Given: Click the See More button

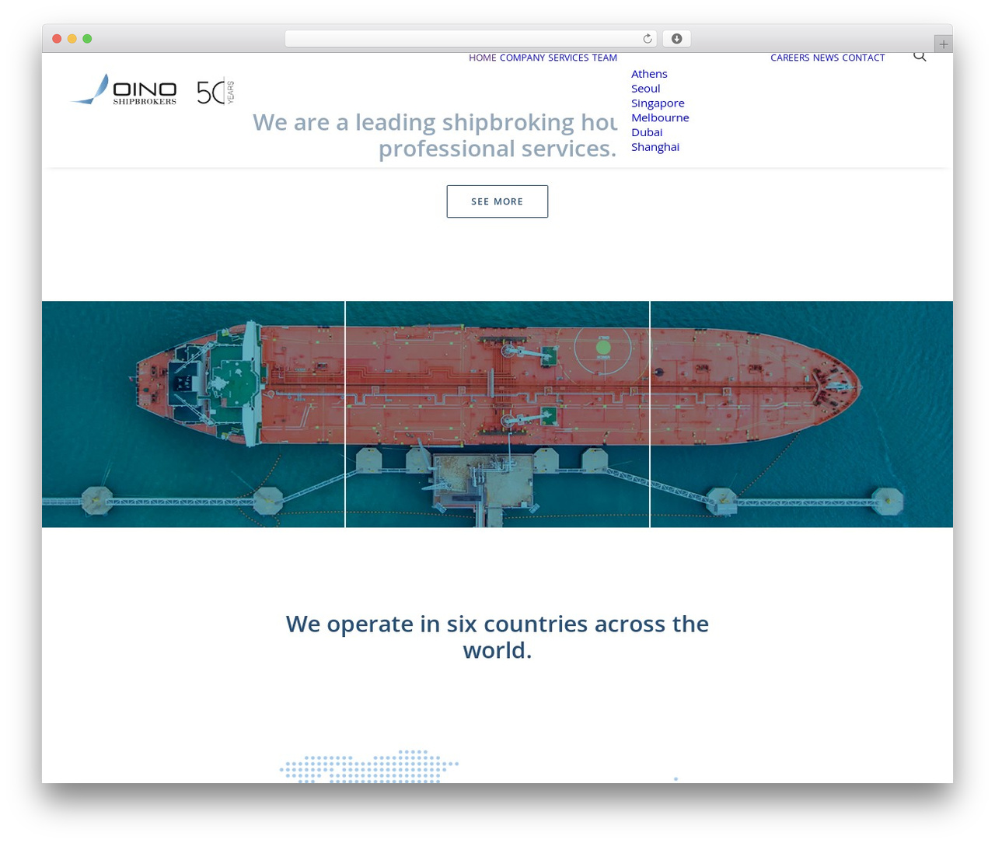Looking at the screenshot, I should click(497, 201).
